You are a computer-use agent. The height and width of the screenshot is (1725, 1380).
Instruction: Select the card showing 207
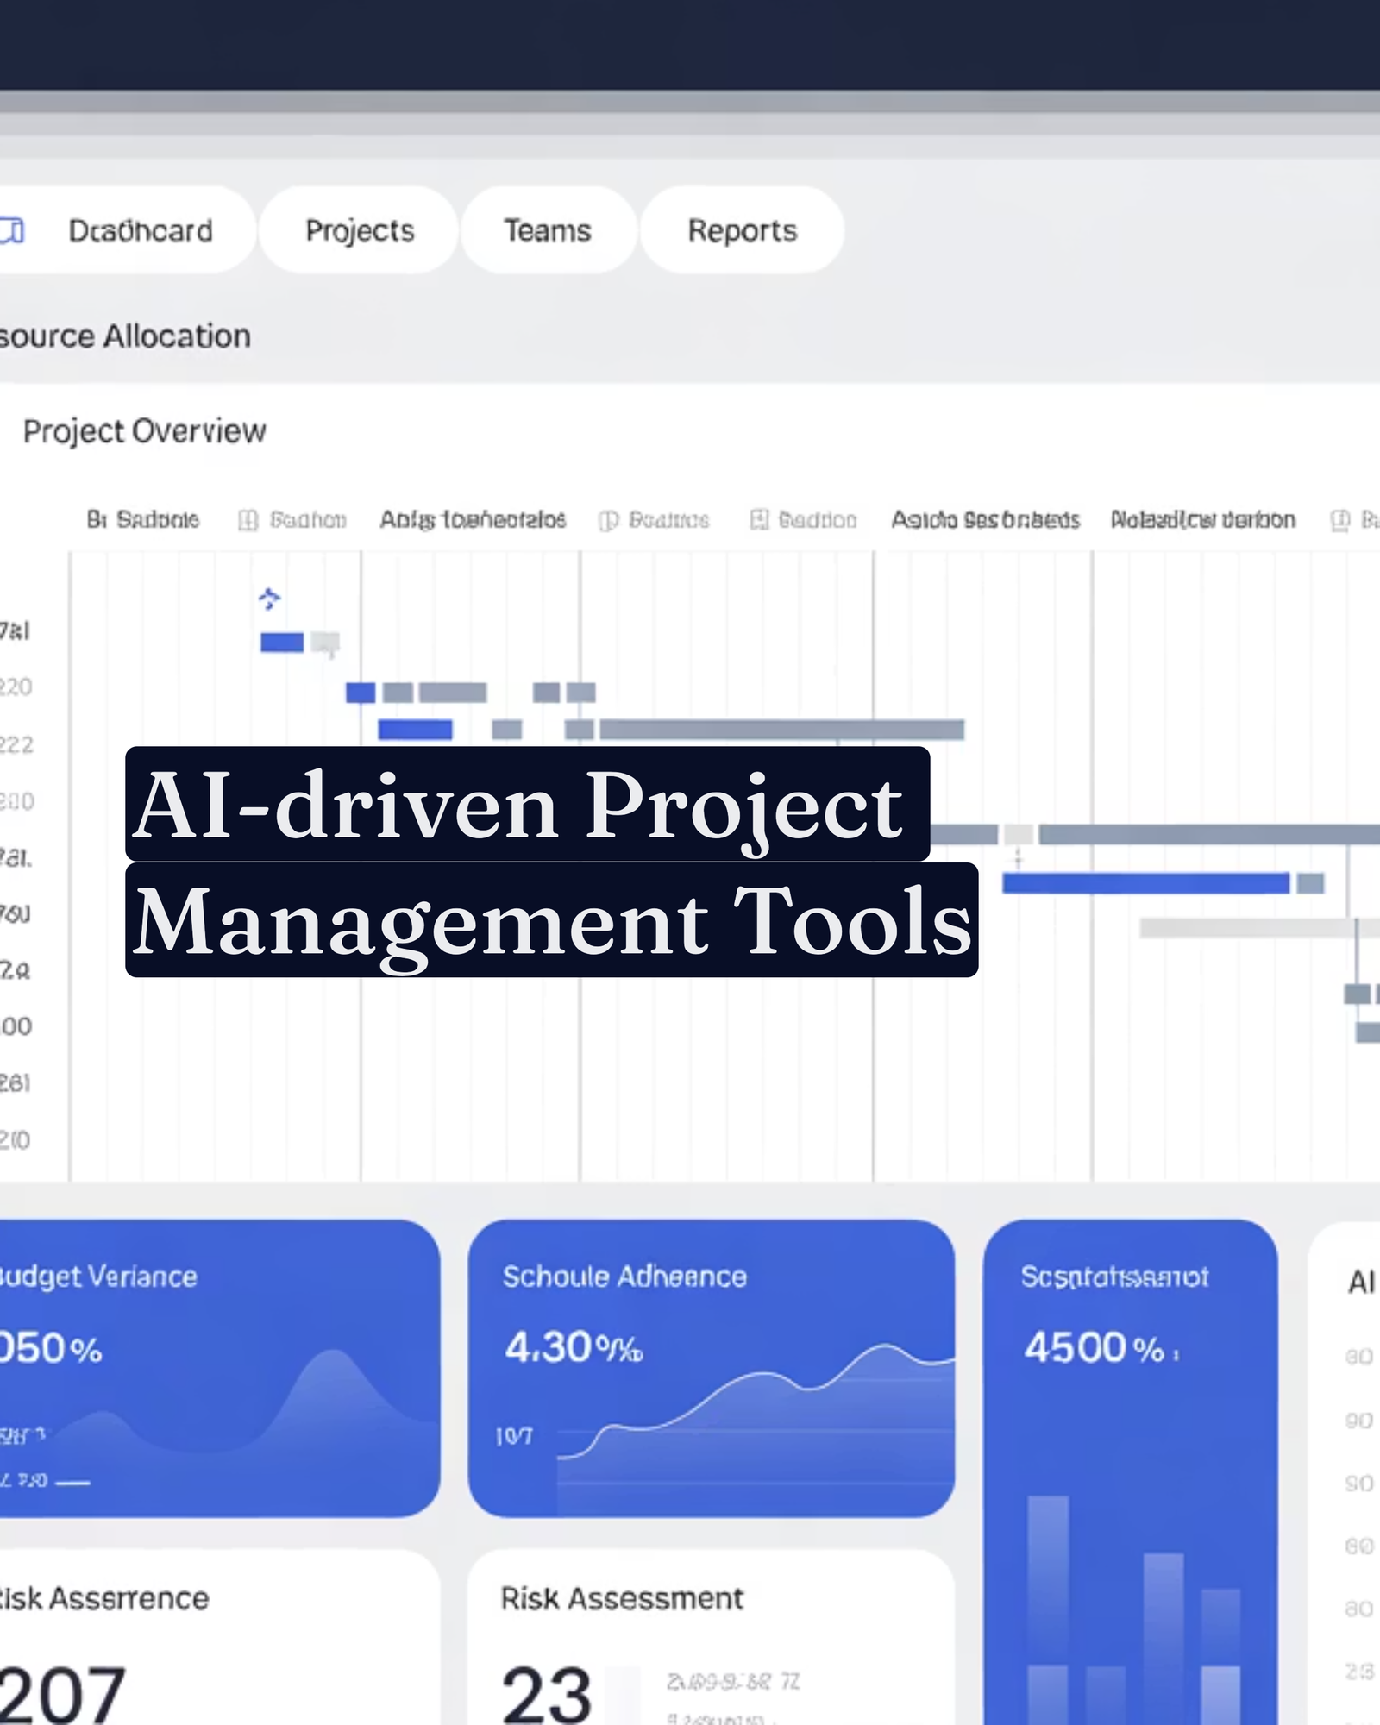[x=216, y=1639]
